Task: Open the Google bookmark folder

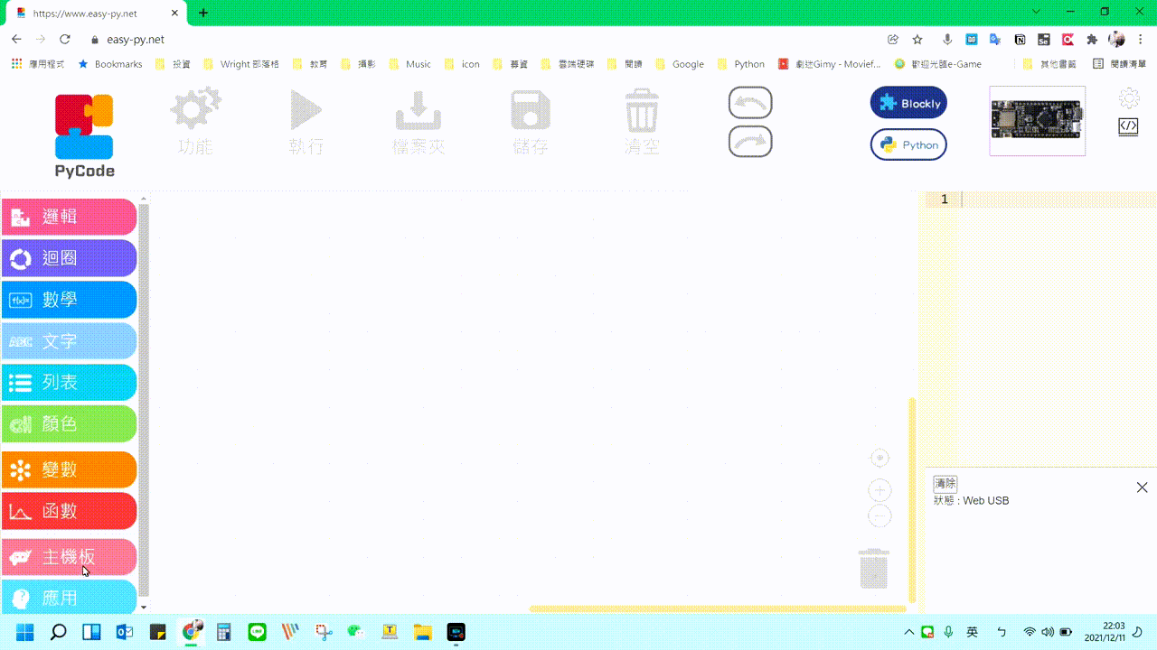Action: click(680, 64)
